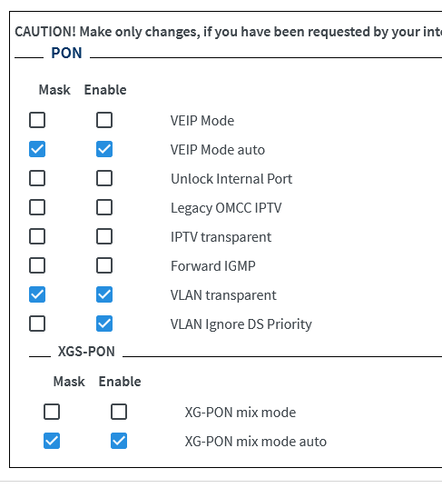Check Mask for VLAN Ignore DS Priority
The width and height of the screenshot is (442, 488).
[37, 324]
